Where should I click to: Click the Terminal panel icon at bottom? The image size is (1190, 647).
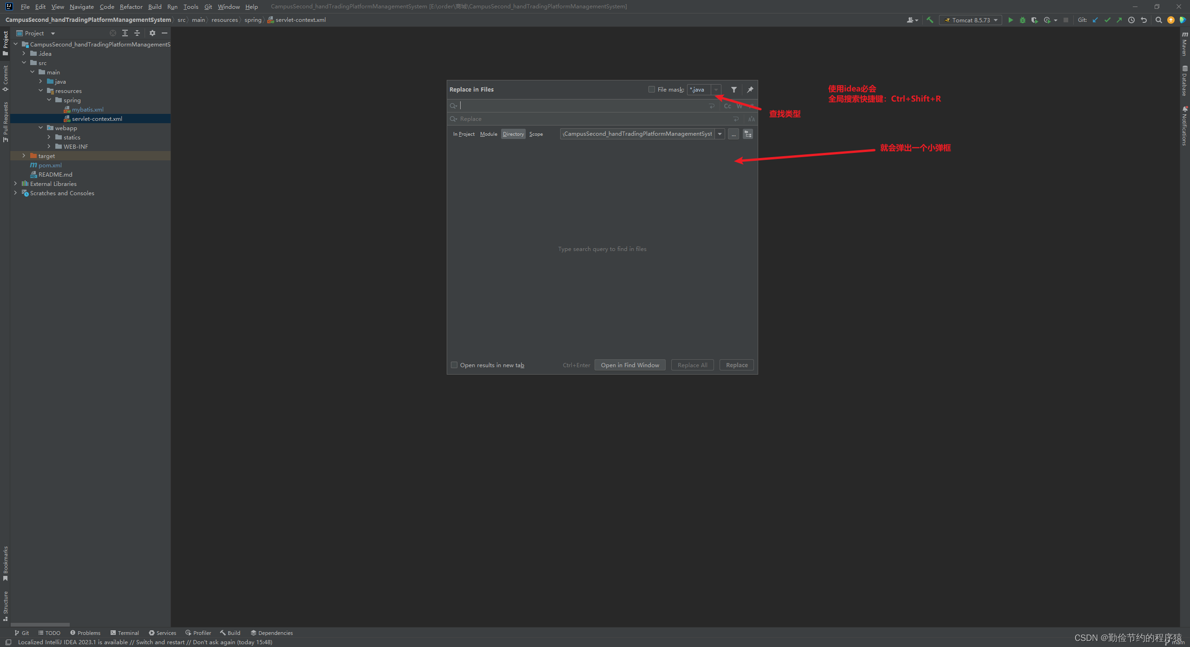point(127,631)
